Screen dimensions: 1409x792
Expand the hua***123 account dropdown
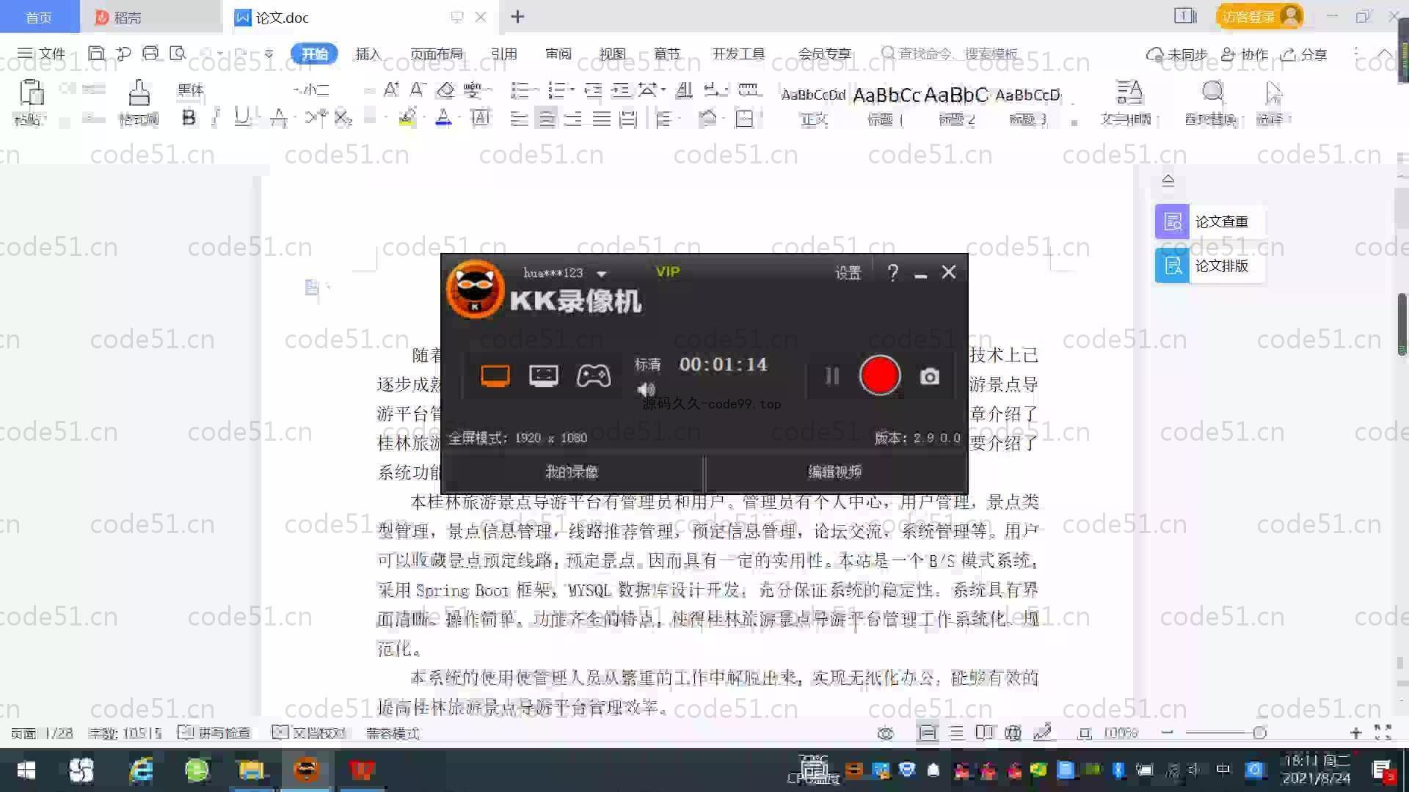click(x=602, y=274)
